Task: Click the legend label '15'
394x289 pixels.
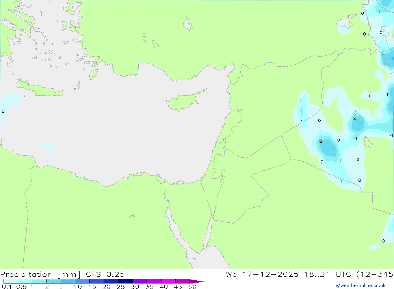Action: point(92,287)
